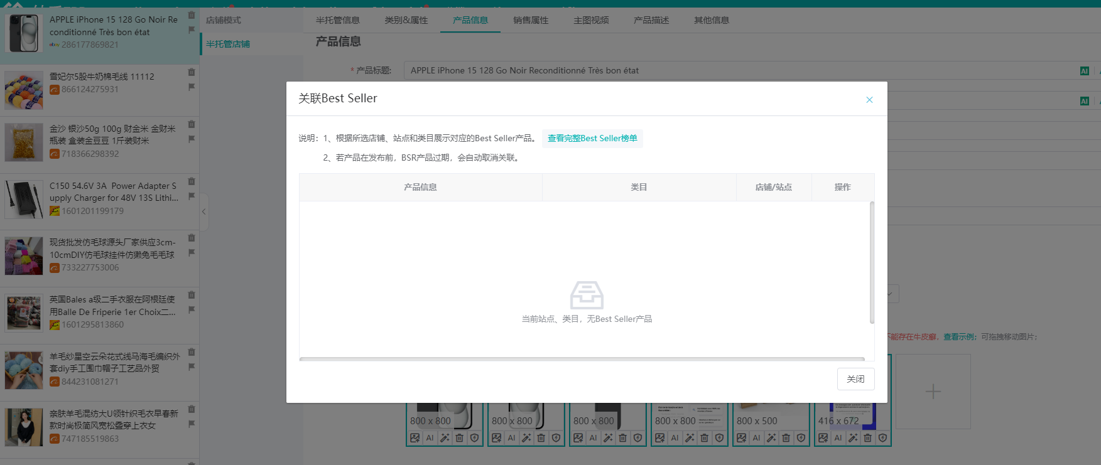Click product ID 1601201199179

pos(92,211)
